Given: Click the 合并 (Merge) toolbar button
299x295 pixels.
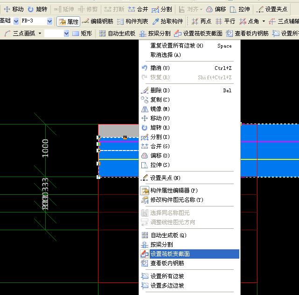Looking at the screenshot, I should [138, 9].
